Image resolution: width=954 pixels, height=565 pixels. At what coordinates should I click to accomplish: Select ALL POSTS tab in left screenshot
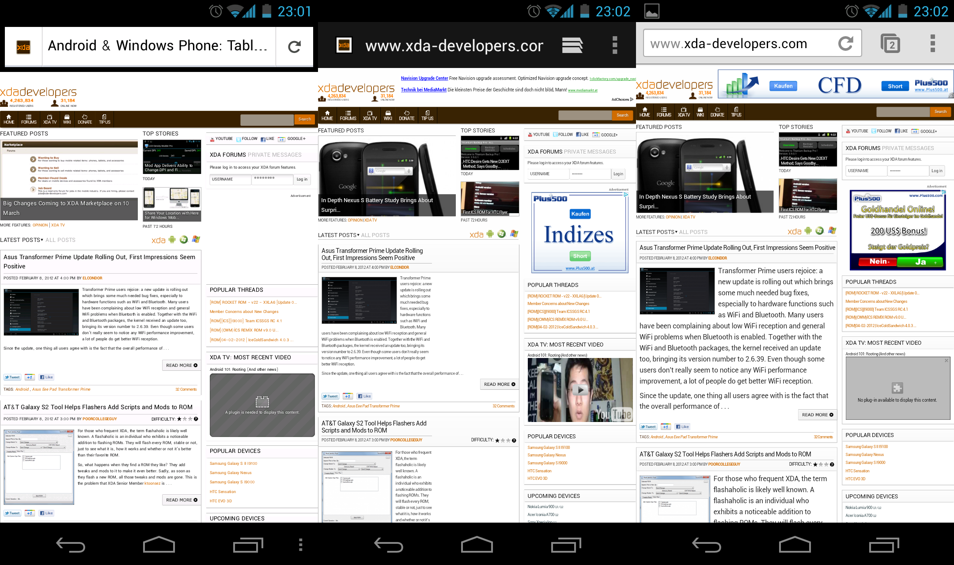coord(61,240)
